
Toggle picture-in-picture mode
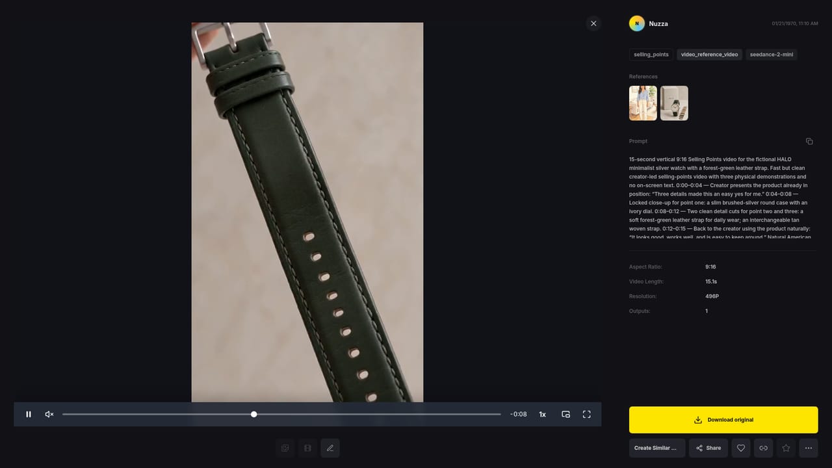point(565,414)
